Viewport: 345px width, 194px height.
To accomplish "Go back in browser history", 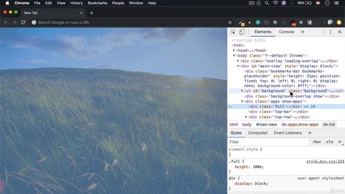I will 6,23.
